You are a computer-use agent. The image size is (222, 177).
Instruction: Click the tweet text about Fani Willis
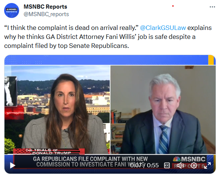[108, 37]
